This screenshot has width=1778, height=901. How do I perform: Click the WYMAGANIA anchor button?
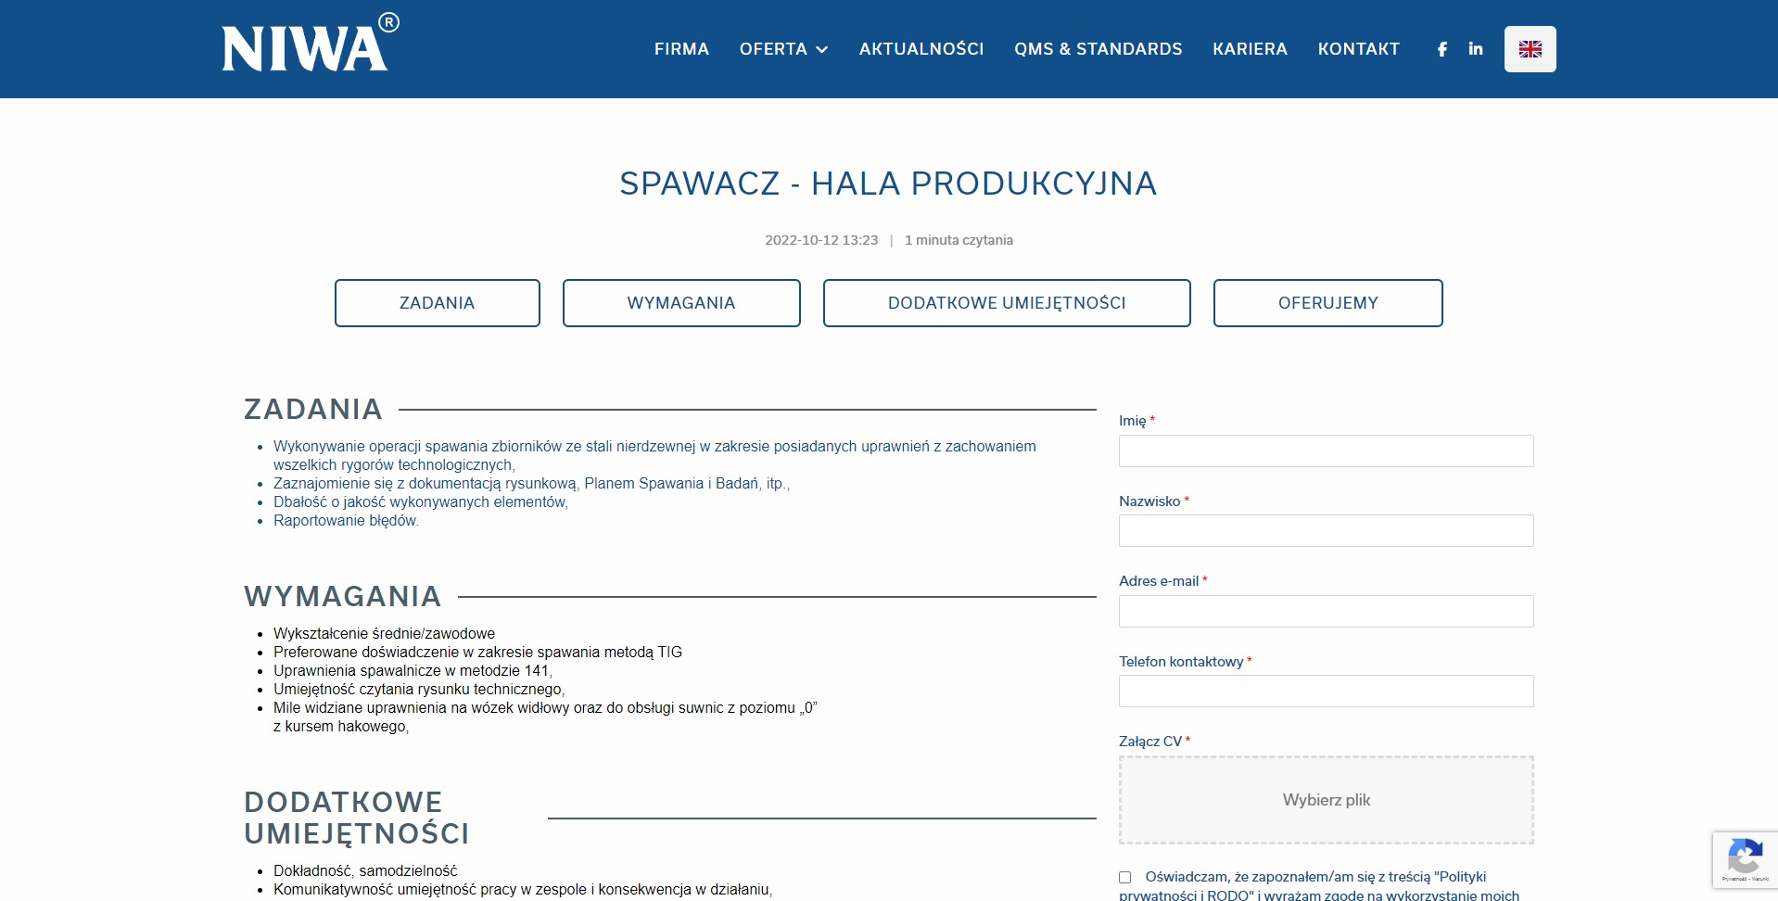681,303
